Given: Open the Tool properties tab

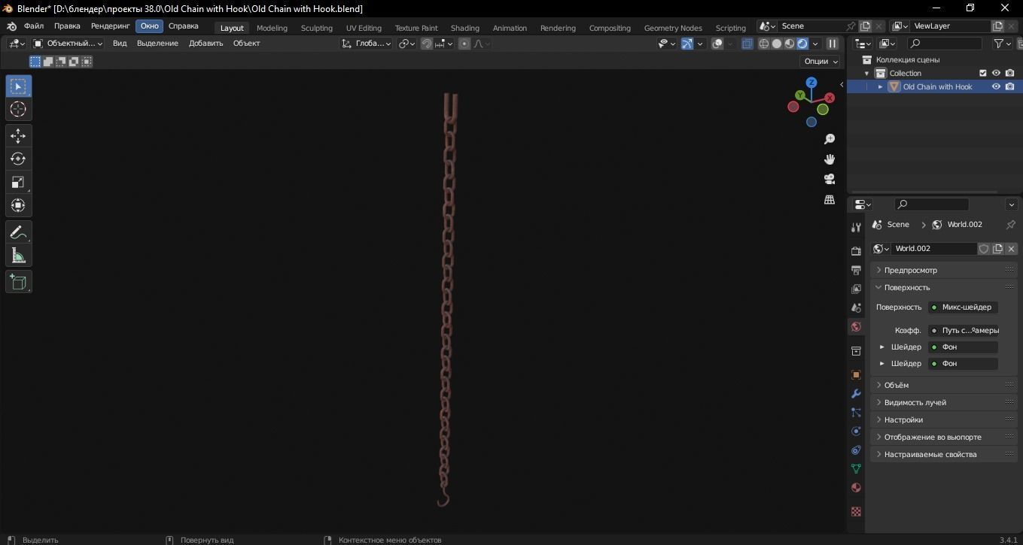Looking at the screenshot, I should [x=856, y=228].
